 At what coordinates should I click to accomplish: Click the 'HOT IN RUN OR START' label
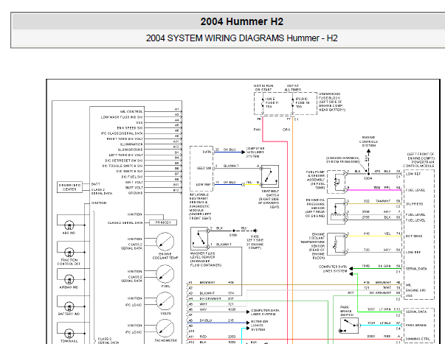[x=263, y=88]
